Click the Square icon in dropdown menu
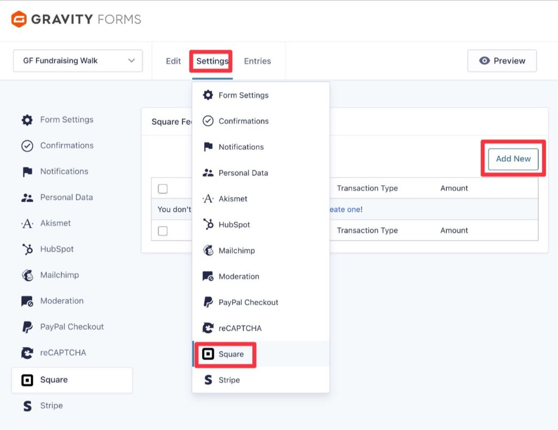The height and width of the screenshot is (430, 558). coord(208,354)
